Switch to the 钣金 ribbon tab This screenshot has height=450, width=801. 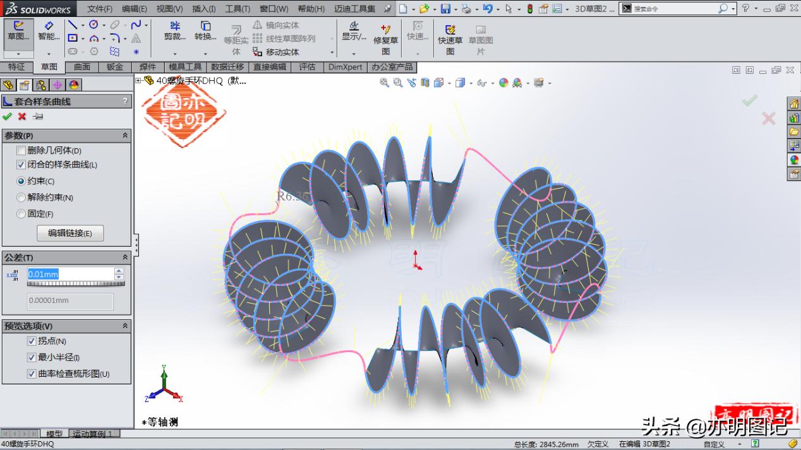pyautogui.click(x=114, y=67)
